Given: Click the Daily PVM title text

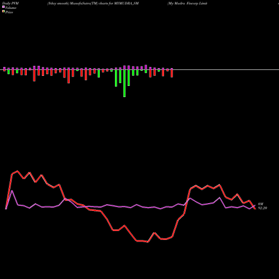Looking at the screenshot, I should [10, 3].
